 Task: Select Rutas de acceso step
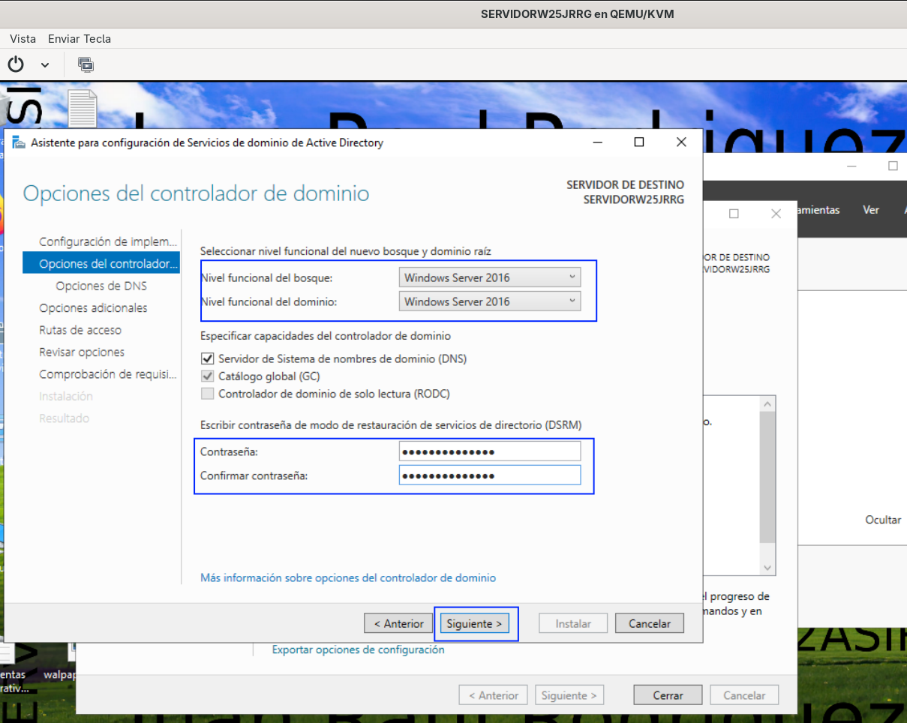(x=80, y=330)
